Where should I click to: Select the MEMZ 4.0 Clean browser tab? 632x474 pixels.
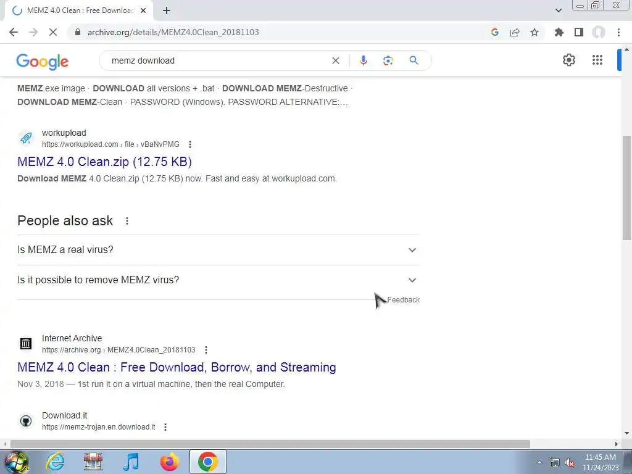pos(79,10)
